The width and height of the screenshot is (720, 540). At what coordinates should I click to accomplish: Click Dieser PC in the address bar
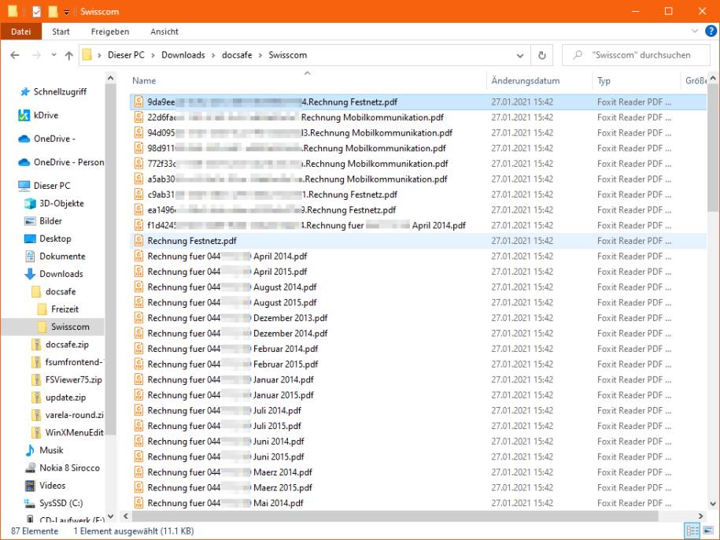(126, 55)
